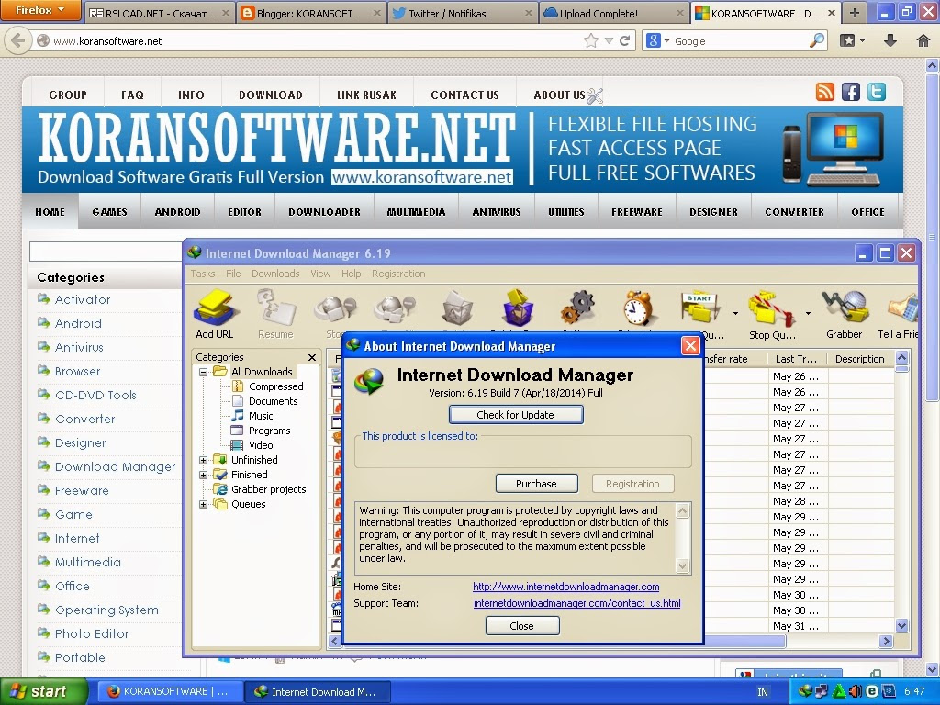Click the Last Tr... column header
The height and width of the screenshot is (705, 940).
[x=796, y=359]
